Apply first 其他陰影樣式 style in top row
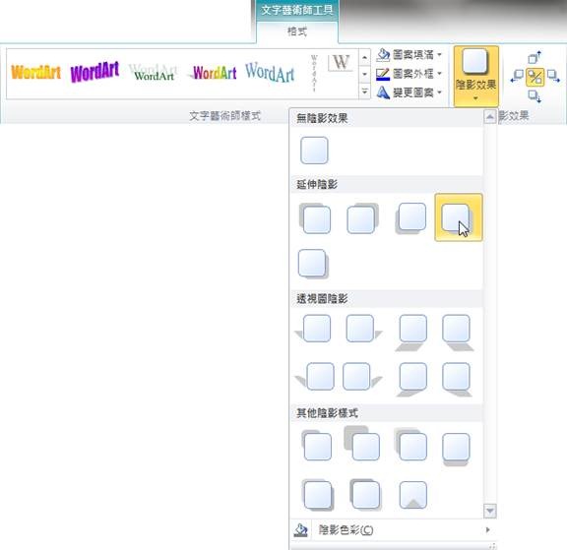The width and height of the screenshot is (567, 550). tap(316, 445)
